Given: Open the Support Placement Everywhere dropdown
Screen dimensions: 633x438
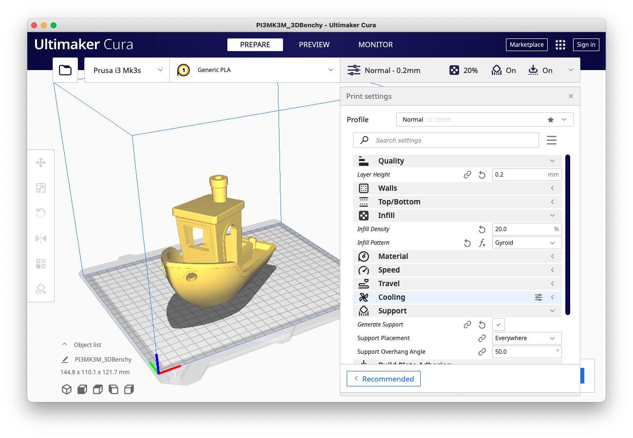Looking at the screenshot, I should [527, 338].
